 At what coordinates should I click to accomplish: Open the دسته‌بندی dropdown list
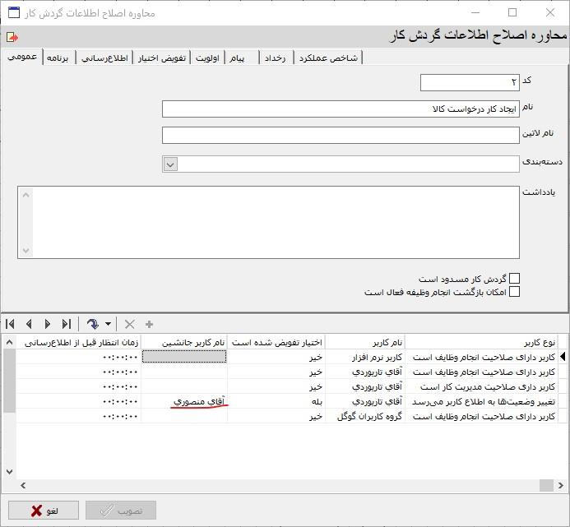click(169, 164)
